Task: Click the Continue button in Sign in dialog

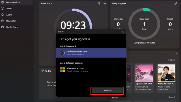Action: (107, 91)
